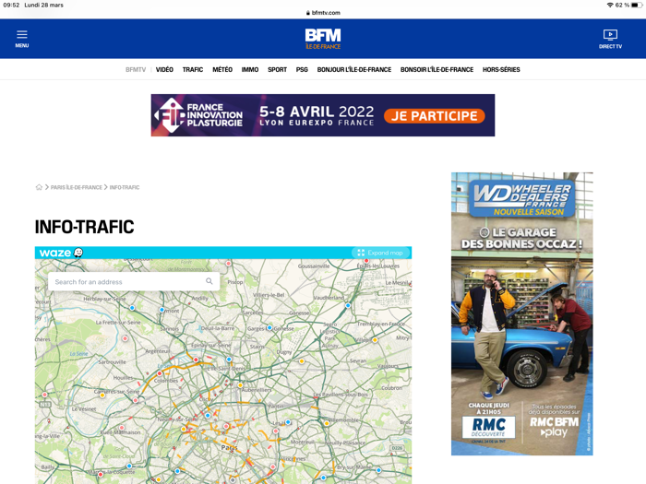Image resolution: width=646 pixels, height=484 pixels.
Task: Open the VIDÉO section
Action: click(x=164, y=69)
